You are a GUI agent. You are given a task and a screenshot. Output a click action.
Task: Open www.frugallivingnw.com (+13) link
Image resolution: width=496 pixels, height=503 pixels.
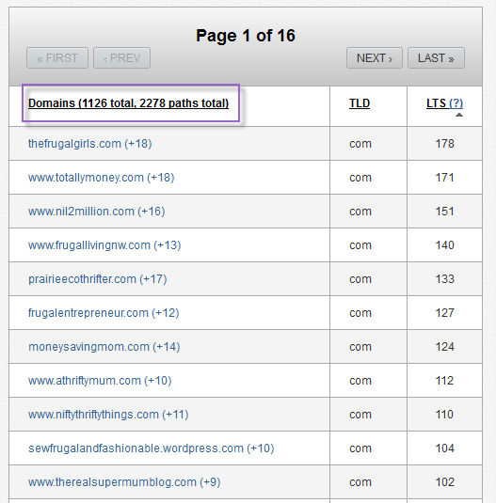pos(104,245)
